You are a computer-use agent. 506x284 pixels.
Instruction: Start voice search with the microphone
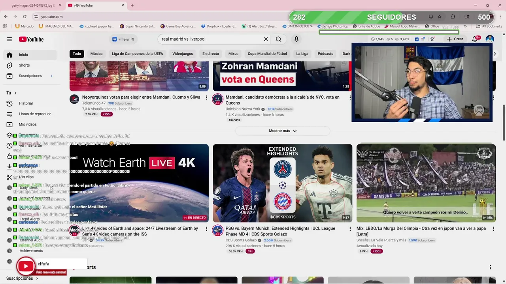coord(296,39)
